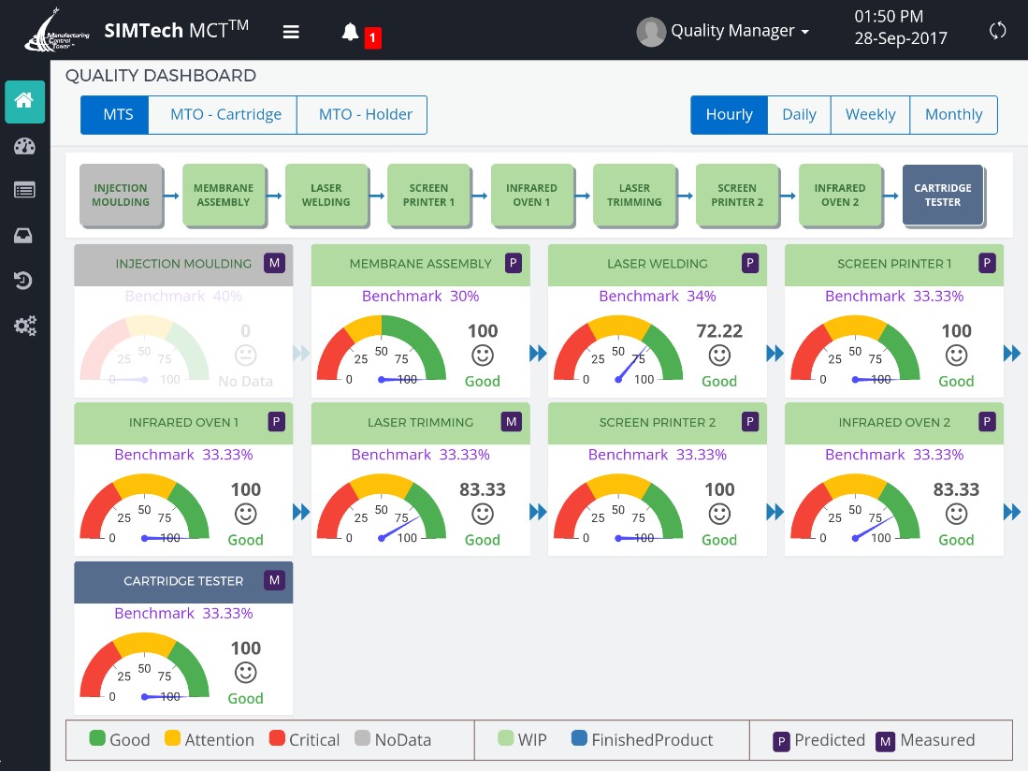
Task: Click the inbox tray sidebar icon
Action: pyautogui.click(x=24, y=236)
